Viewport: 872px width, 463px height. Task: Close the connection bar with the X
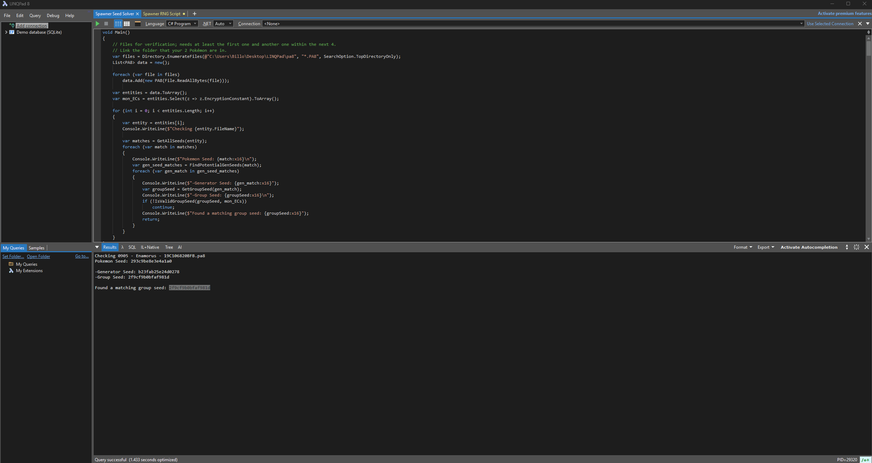(x=860, y=24)
